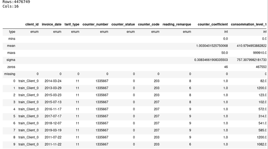Click counter_code 207 in the 2016-11-17 row

(x=157, y=109)
